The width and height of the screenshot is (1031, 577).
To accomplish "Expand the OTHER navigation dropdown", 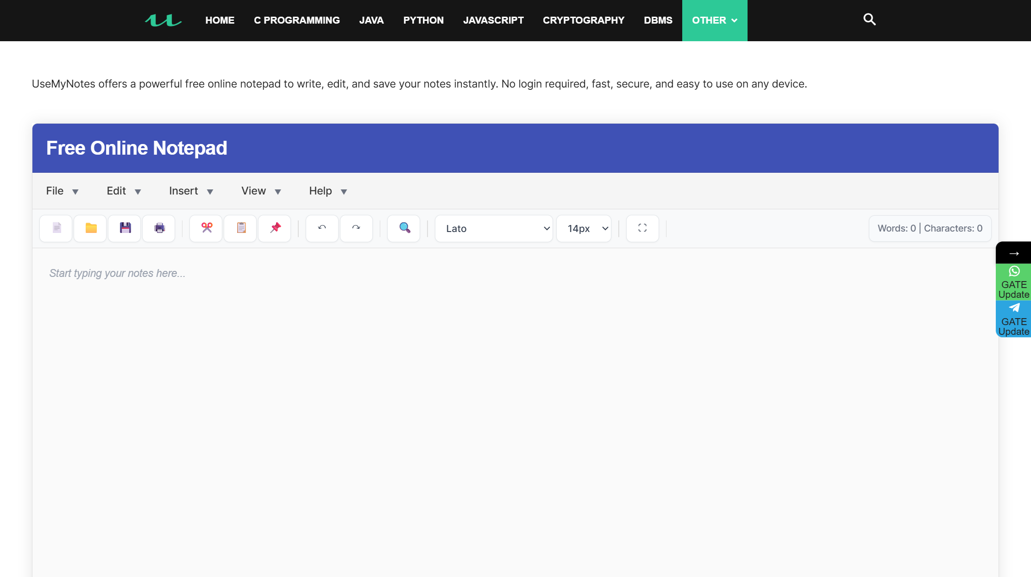I will coord(714,20).
